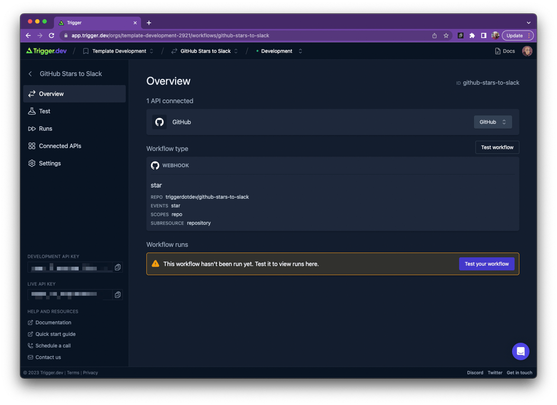Reload the browser page
Screen dimensions: 557x405
coord(51,35)
